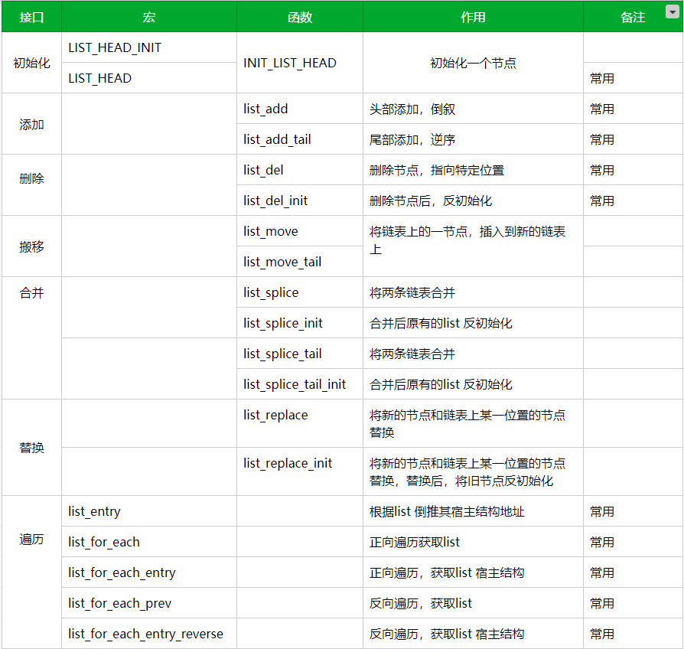Screen dimensions: 684x649
Task: Click the 搬移 category cell
Action: [x=31, y=246]
